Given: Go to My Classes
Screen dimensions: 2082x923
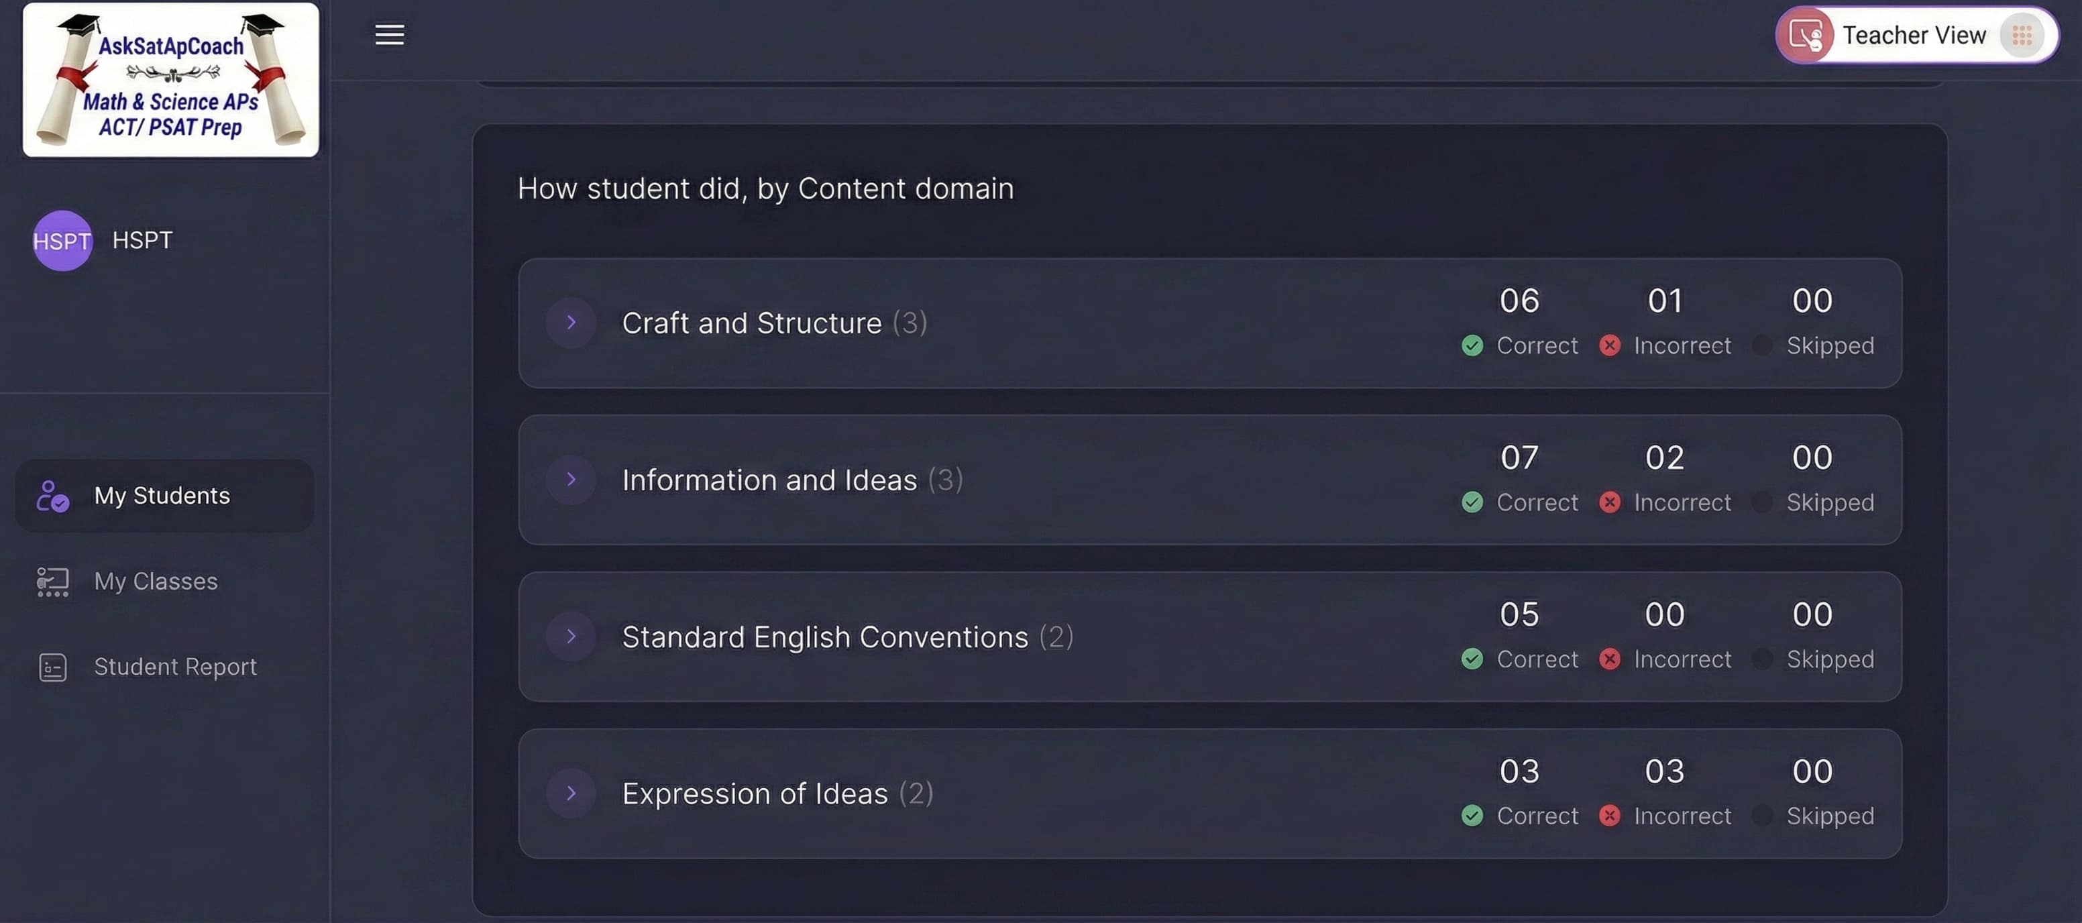Looking at the screenshot, I should [155, 581].
